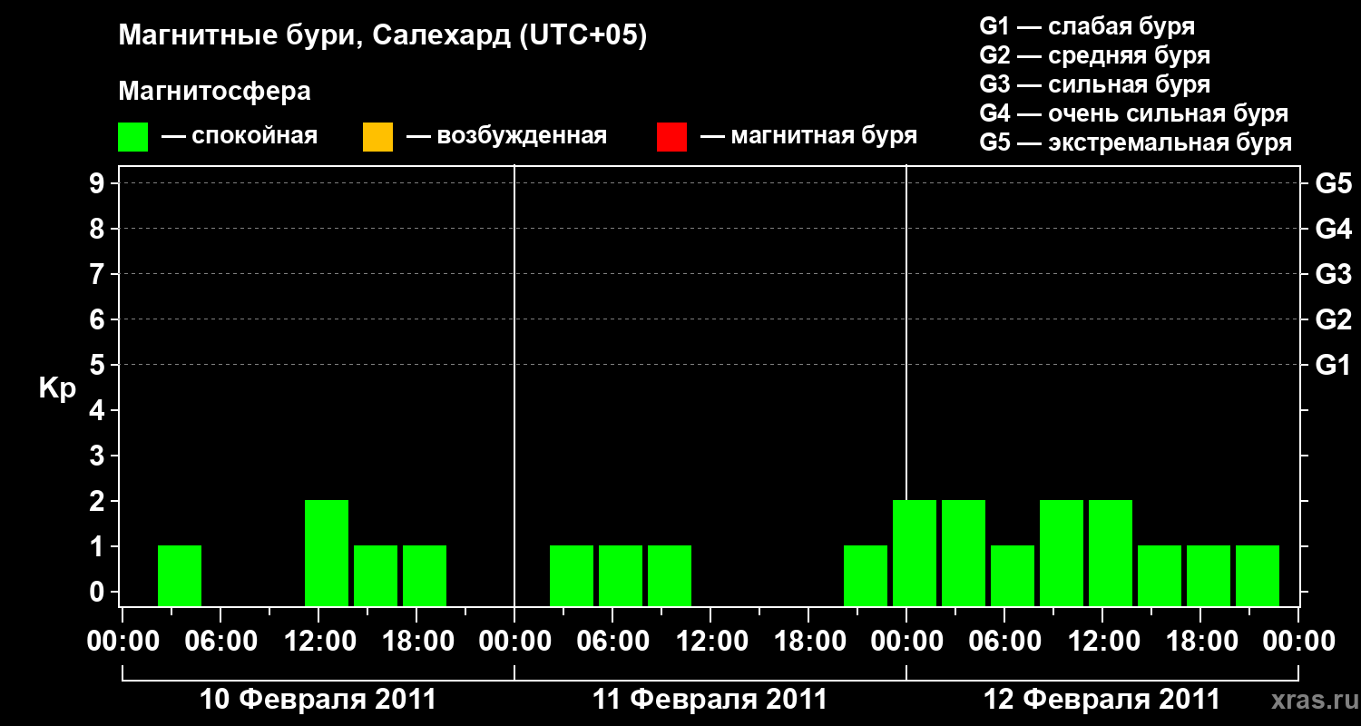
Task: Click the Kp 2 bar on 10 February
Action: [327, 553]
